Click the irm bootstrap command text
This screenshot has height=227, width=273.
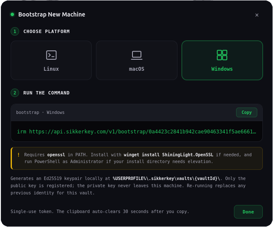[x=137, y=131]
